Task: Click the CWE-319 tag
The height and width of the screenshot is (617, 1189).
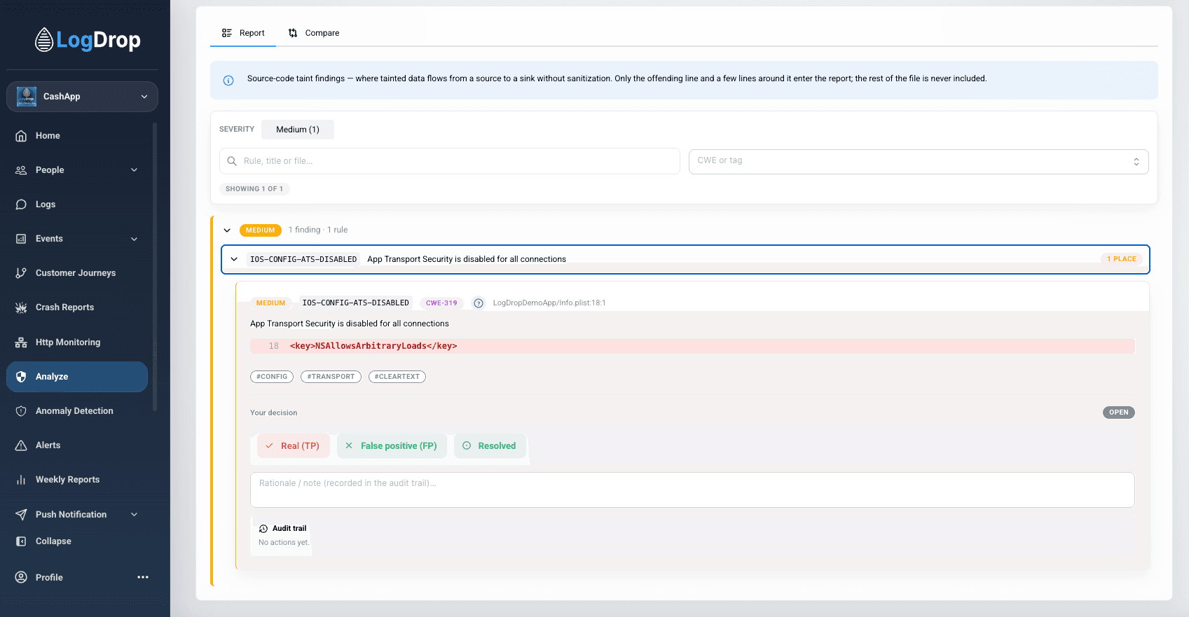Action: click(441, 303)
